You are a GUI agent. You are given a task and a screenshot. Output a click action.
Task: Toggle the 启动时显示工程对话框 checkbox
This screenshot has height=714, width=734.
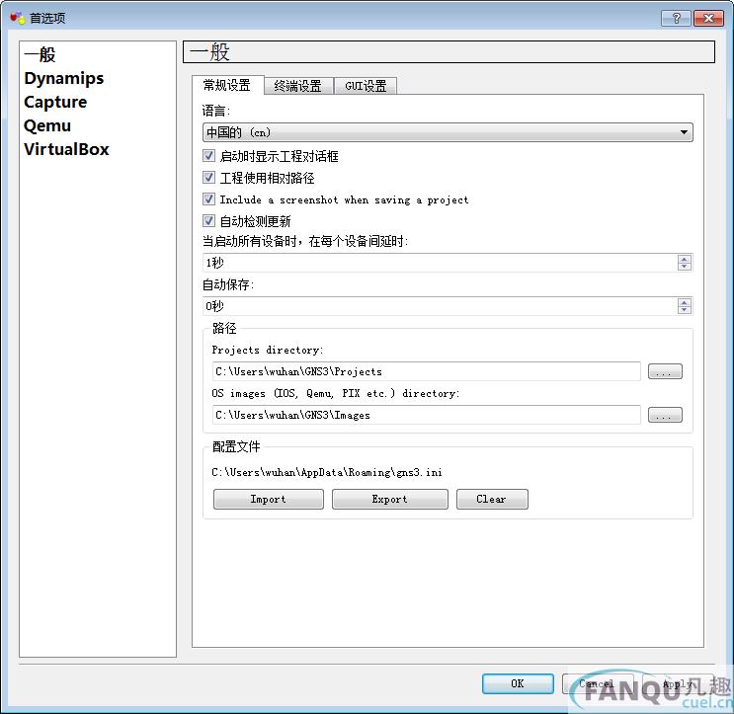coord(208,156)
